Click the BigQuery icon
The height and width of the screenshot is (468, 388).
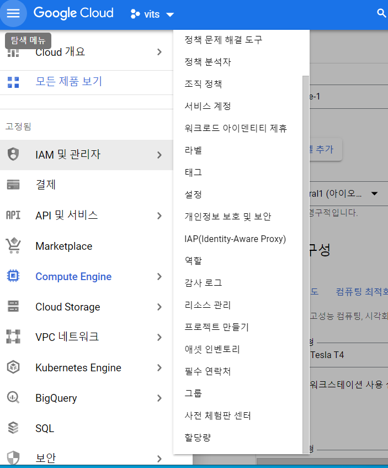tap(13, 398)
